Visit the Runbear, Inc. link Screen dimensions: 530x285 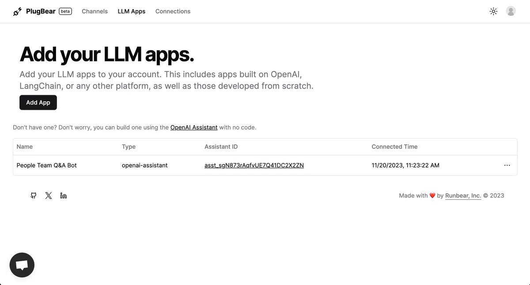463,196
